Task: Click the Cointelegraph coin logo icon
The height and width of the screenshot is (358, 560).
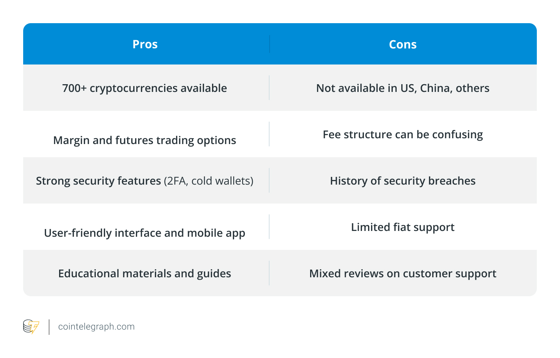Action: [x=31, y=327]
